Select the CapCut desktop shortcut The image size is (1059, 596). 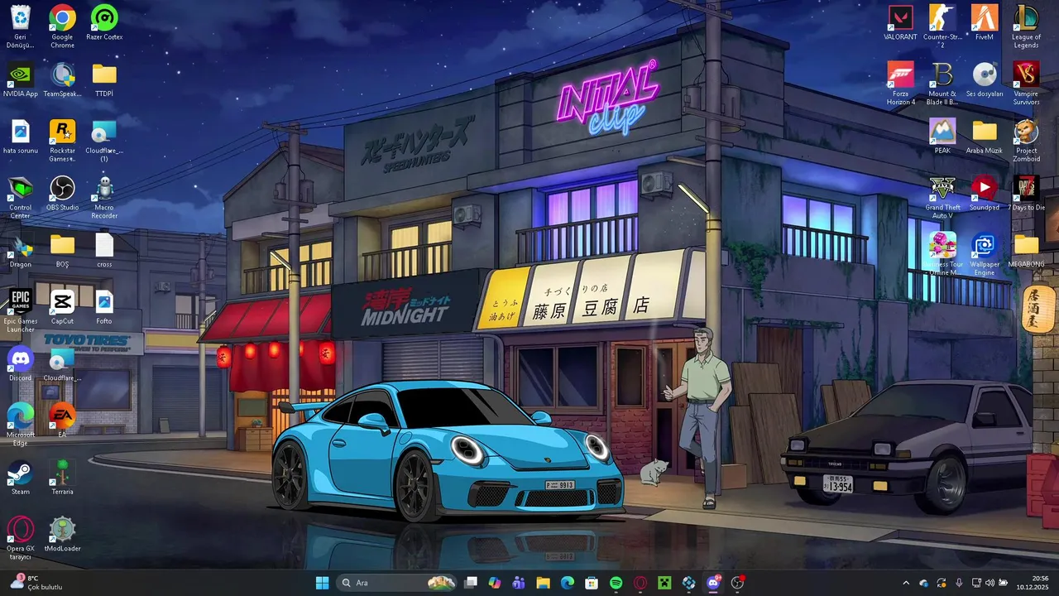[62, 306]
